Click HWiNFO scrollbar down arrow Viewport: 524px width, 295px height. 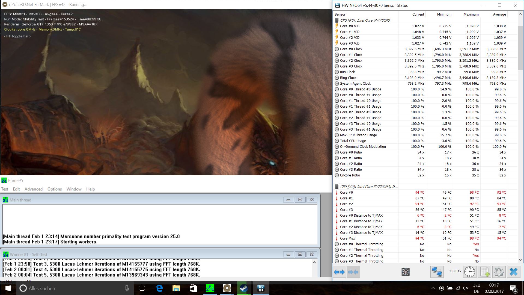click(520, 260)
